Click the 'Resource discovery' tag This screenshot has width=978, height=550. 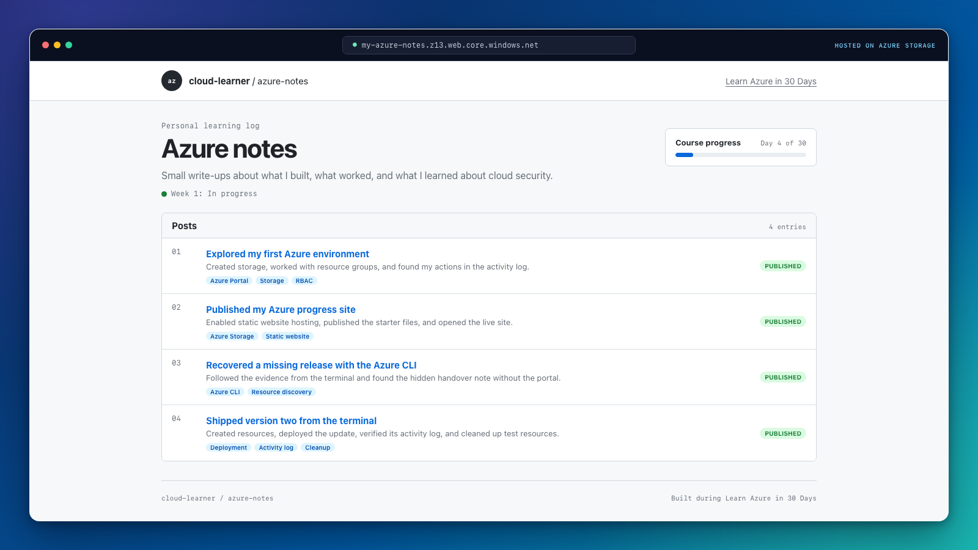pos(282,392)
